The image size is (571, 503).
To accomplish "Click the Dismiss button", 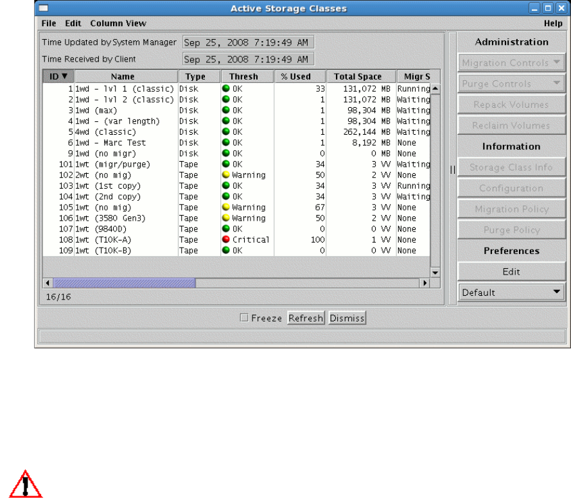I will point(347,318).
